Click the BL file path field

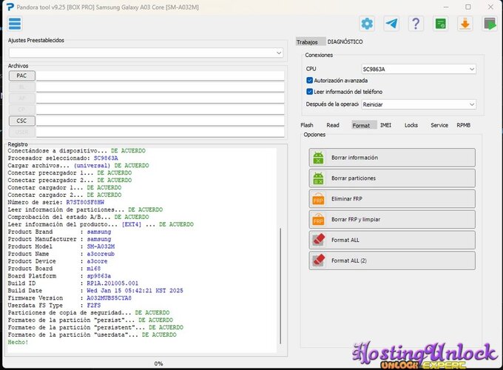coord(160,87)
